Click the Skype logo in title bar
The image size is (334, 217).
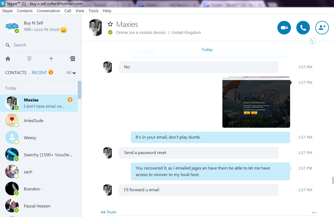pyautogui.click(x=3, y=4)
